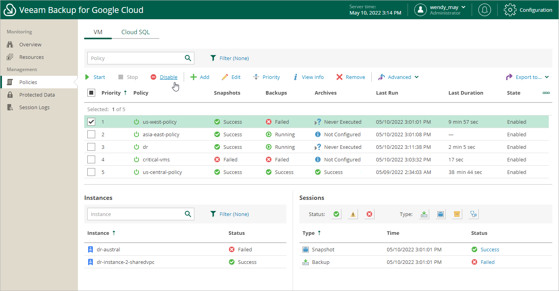Start the selected policy
Screen dimensions: 559x291
click(x=95, y=77)
